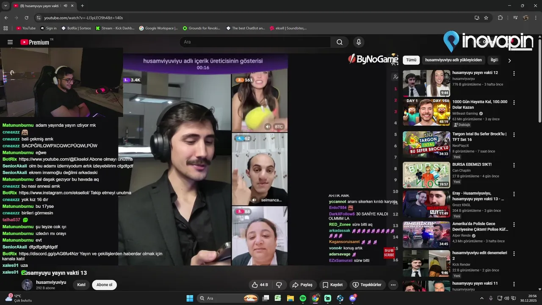
Task: Open Chrome tab search dropdown
Action: click(x=6, y=6)
